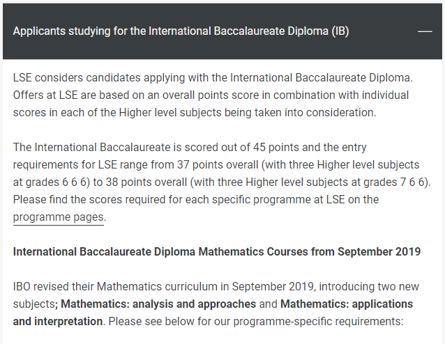Click the sentence starting 'LSE considers candidates applying'
445x344 pixels.
(x=213, y=77)
